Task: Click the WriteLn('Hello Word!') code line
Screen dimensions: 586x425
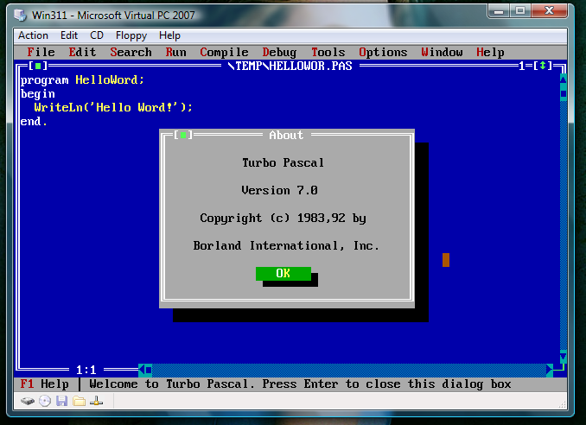Action: click(x=113, y=108)
